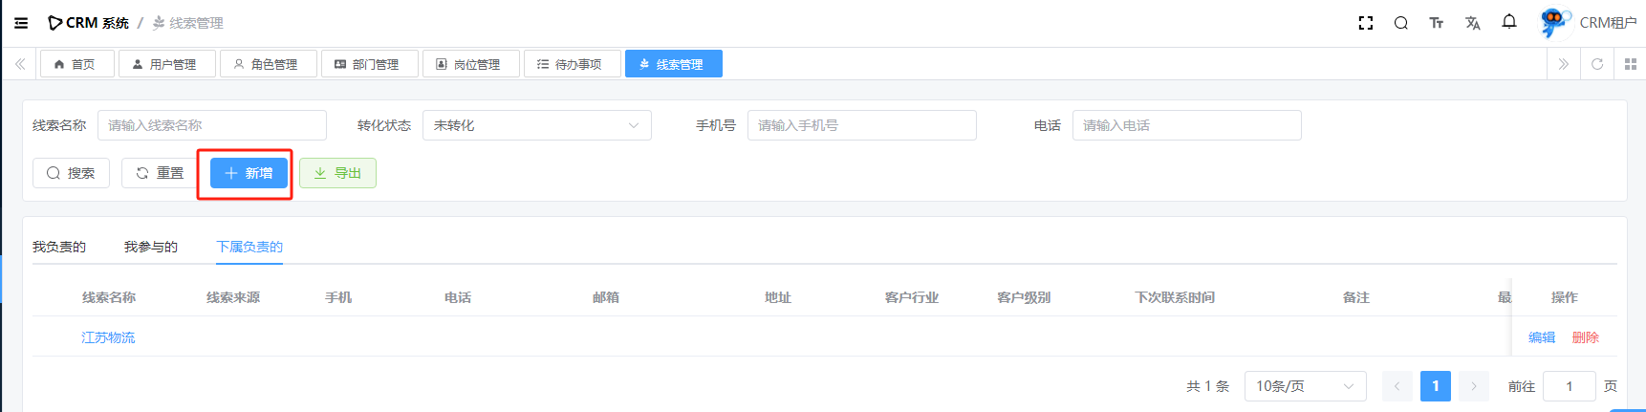The width and height of the screenshot is (1646, 412).
Task: Click the 线索名称 input field
Action: tap(211, 125)
